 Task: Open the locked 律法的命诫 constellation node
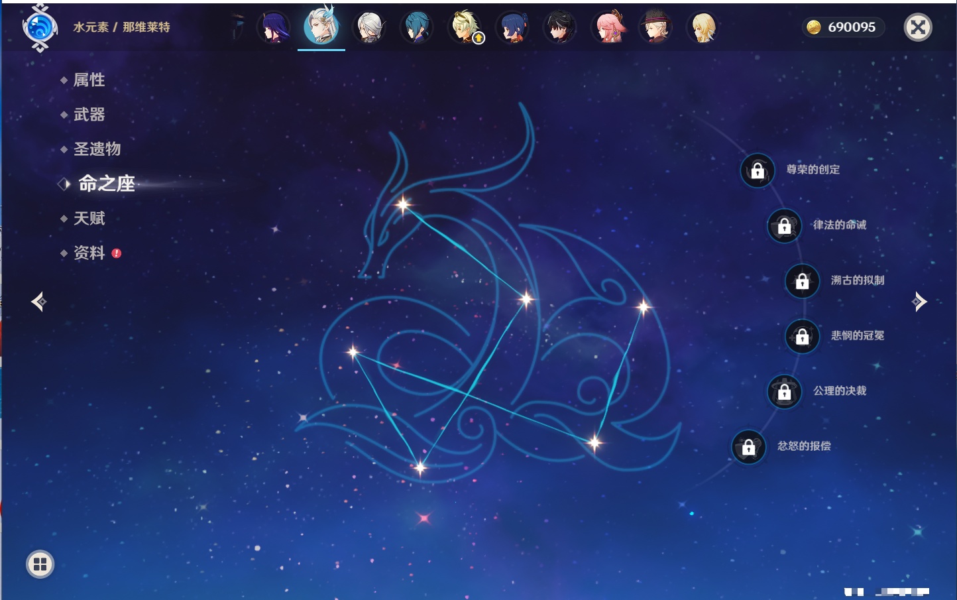tap(784, 226)
